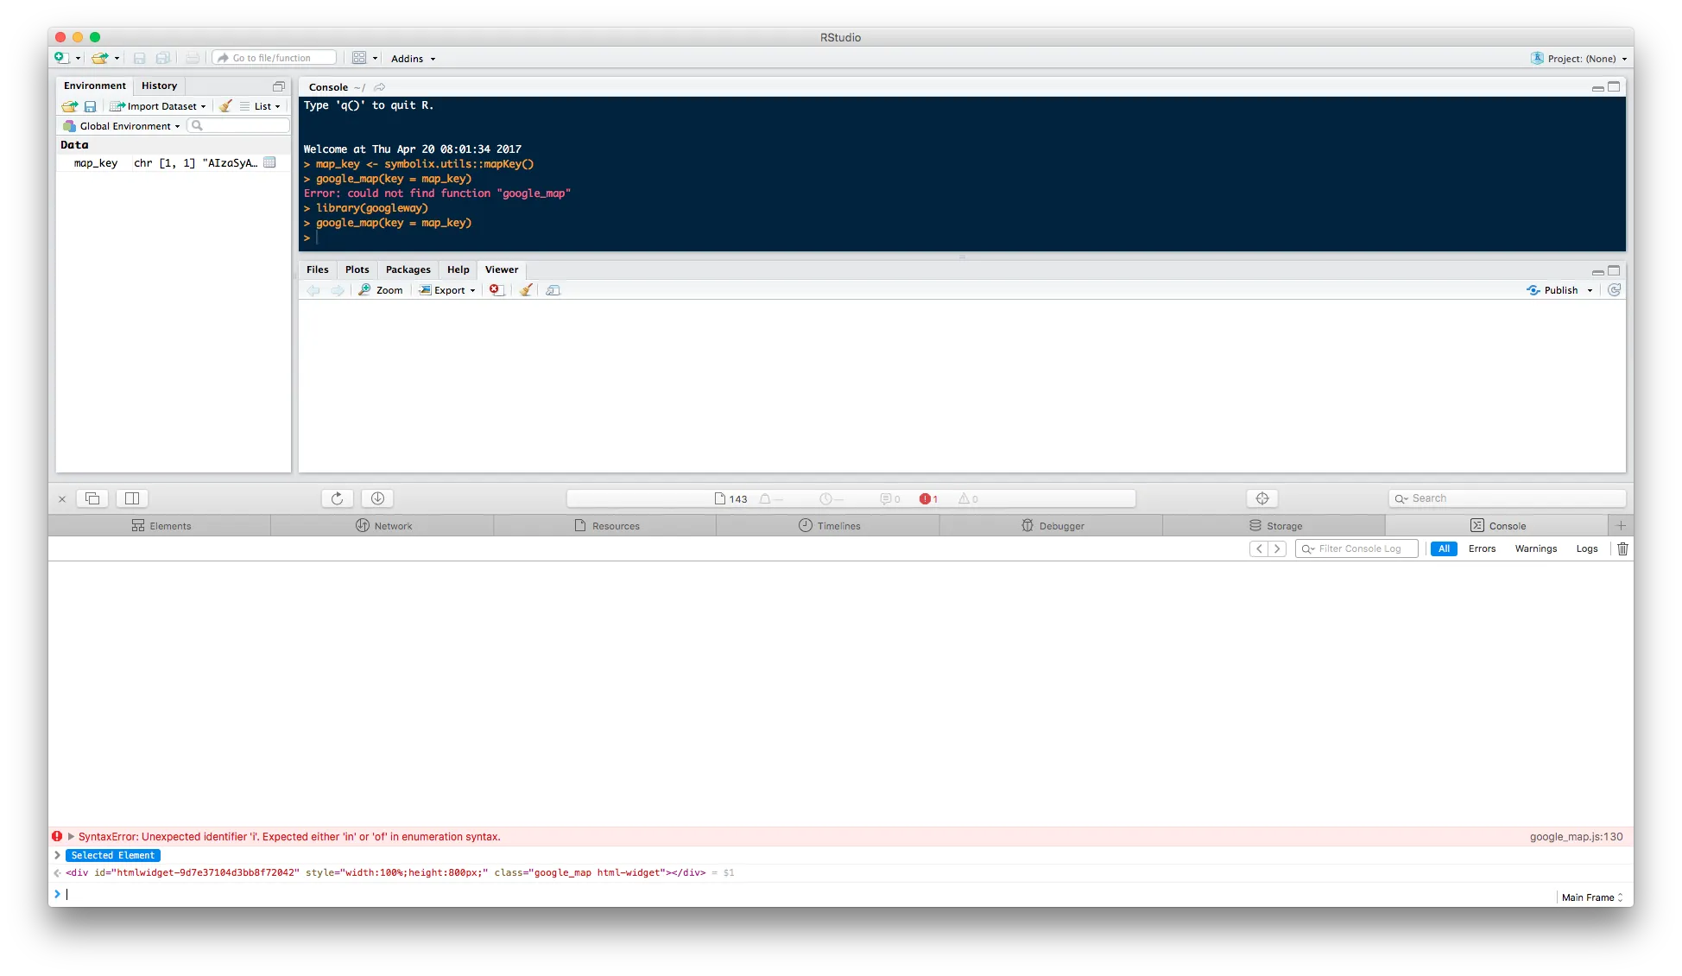Clear the inspector console trash icon
Viewport: 1682px width, 976px height.
(x=1622, y=548)
